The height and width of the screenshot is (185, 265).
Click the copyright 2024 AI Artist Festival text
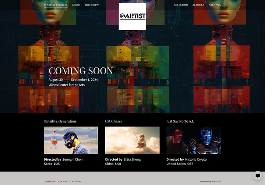tap(62, 181)
